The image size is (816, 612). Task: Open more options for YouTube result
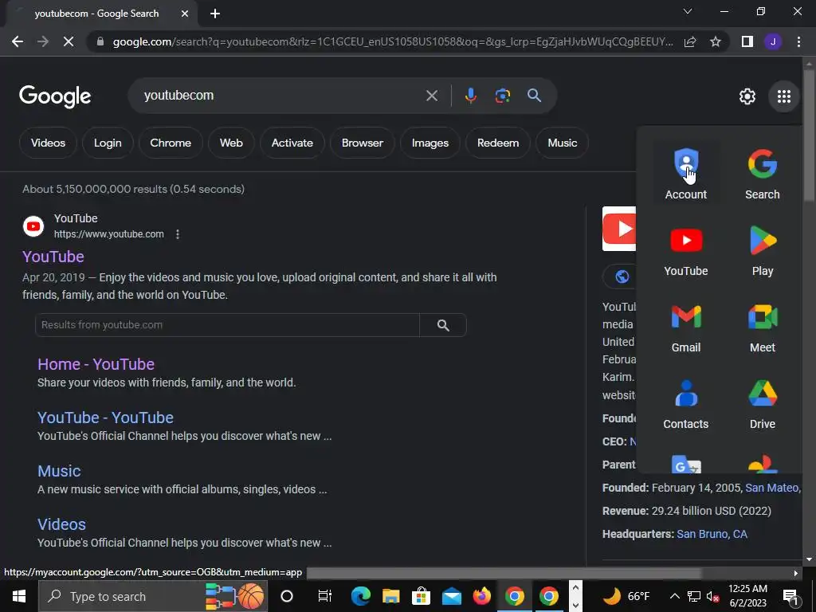click(178, 234)
